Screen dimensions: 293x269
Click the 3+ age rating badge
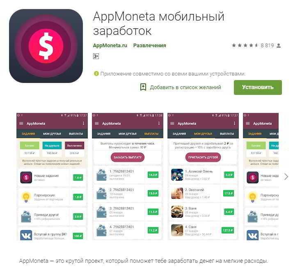(96, 56)
